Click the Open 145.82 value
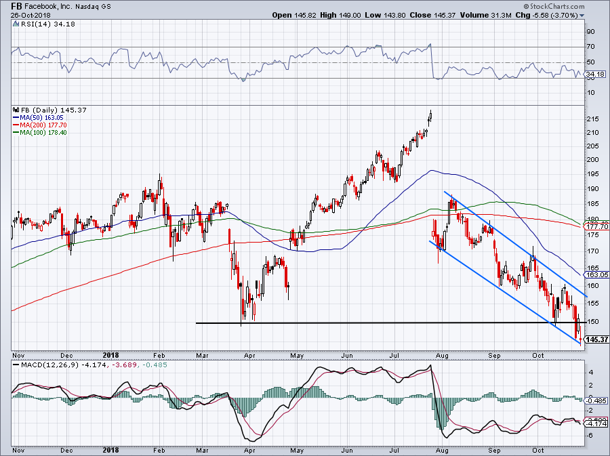 click(x=294, y=15)
